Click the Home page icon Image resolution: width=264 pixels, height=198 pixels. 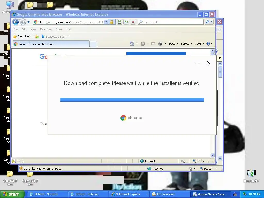click(132, 44)
